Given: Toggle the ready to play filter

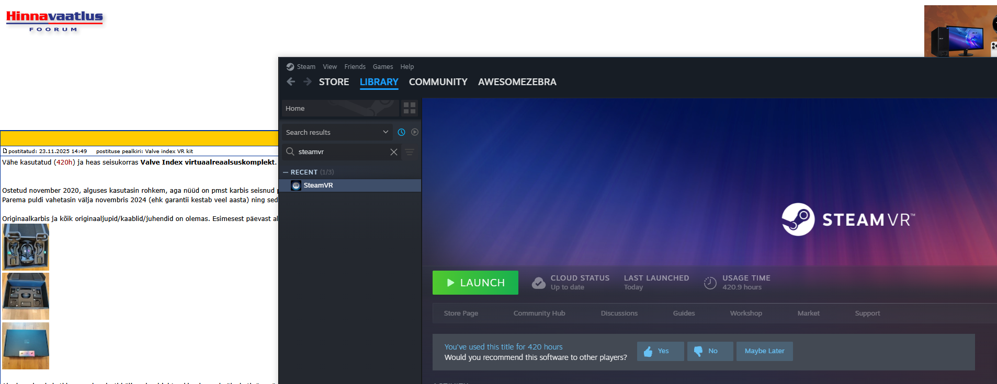Looking at the screenshot, I should 415,132.
